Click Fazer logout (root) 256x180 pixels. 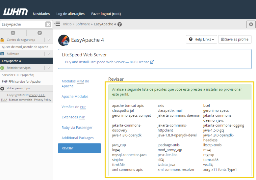tap(106, 14)
